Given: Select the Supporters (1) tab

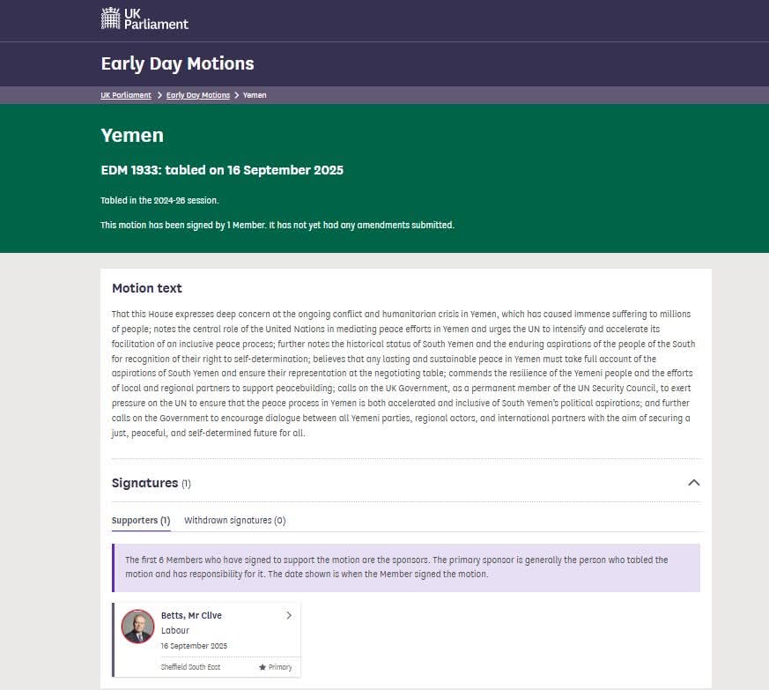Looking at the screenshot, I should [141, 520].
